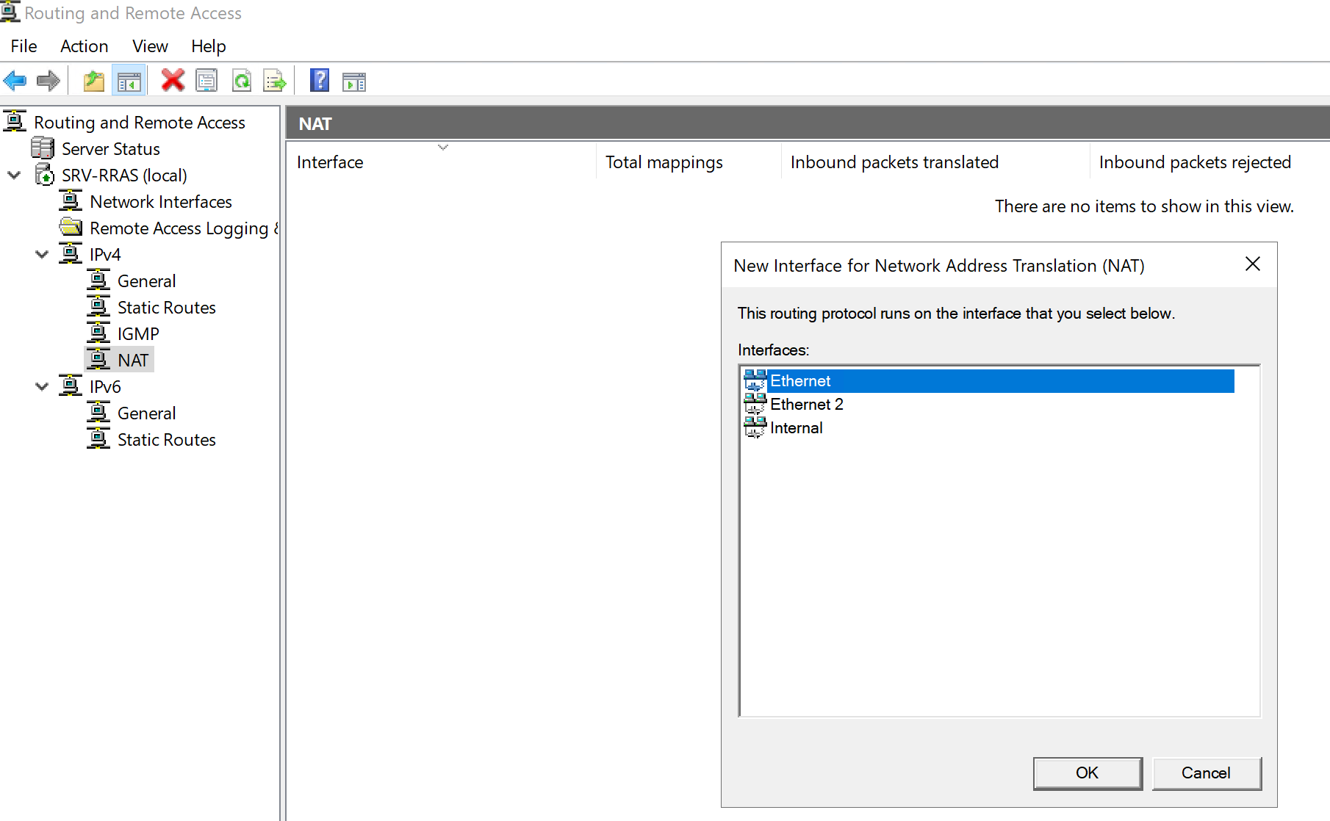Click the Export List toolbar icon

coord(275,81)
